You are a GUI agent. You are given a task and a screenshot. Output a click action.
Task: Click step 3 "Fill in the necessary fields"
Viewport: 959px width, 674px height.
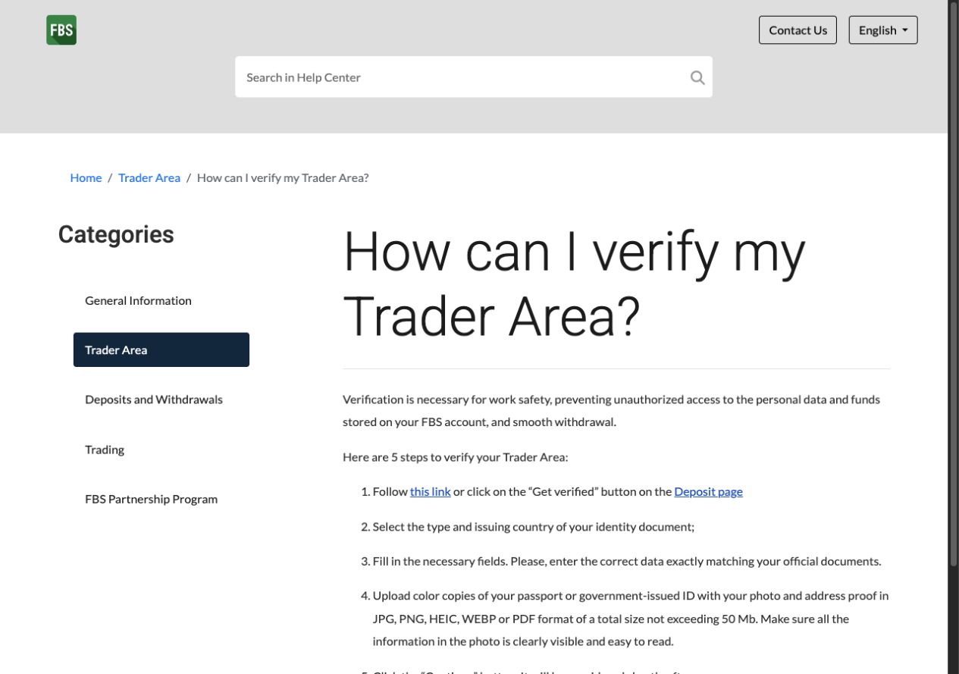627,562
